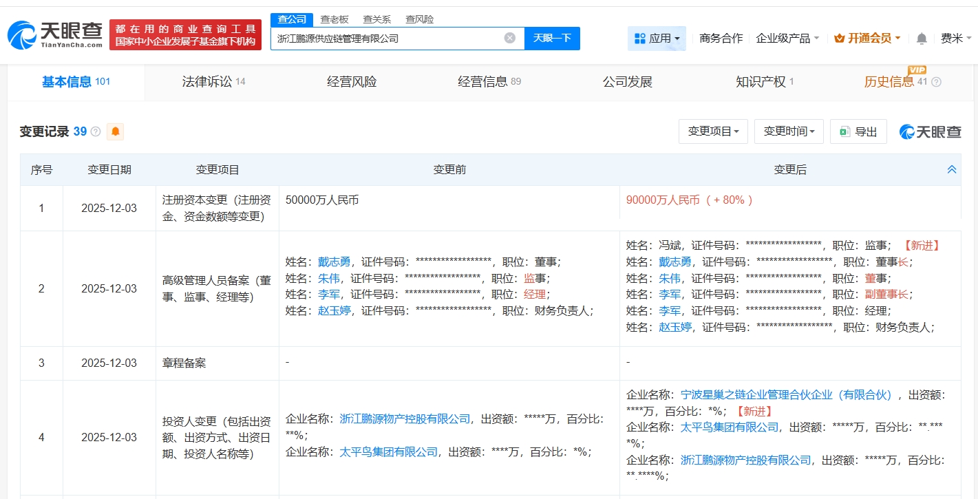Screen dimensions: 978x499
Task: Collapse the table with the double-chevron icon
Action: (952, 169)
